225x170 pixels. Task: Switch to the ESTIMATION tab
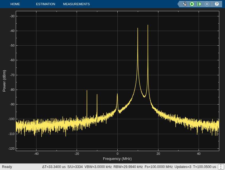[45, 4]
